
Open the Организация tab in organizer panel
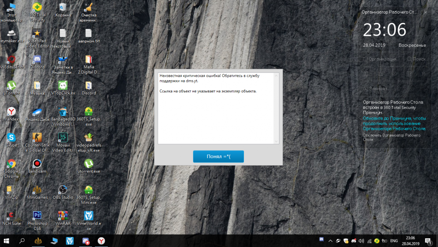pyautogui.click(x=379, y=59)
